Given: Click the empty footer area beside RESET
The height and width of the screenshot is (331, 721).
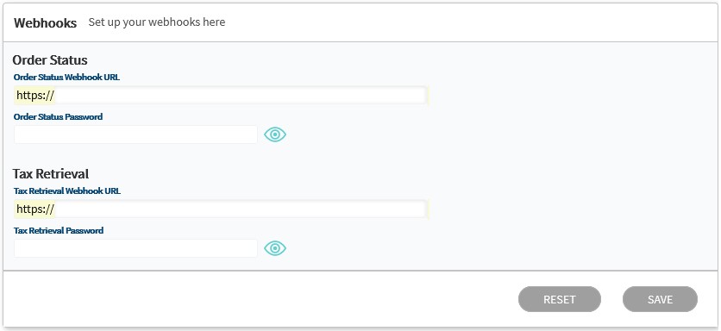Looking at the screenshot, I should pos(258,299).
